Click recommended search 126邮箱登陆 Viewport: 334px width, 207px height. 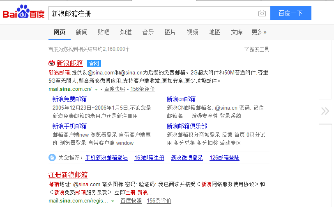[224, 157]
